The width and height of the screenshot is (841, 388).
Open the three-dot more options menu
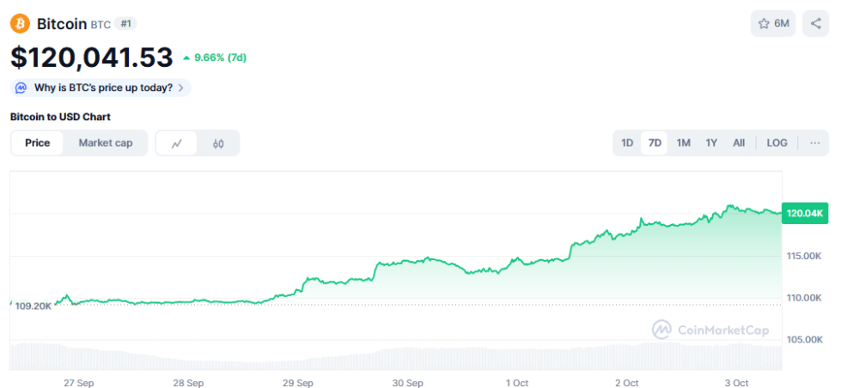[x=814, y=142]
